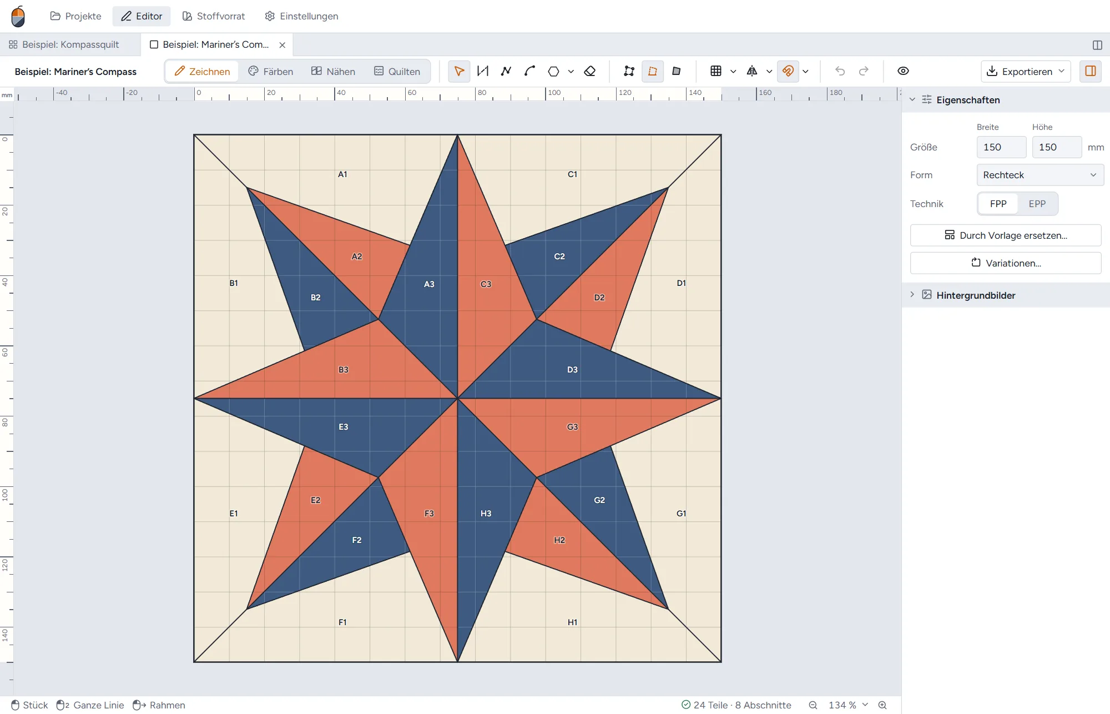Toggle filled shape display mode
Screen dimensions: 1110x714
[676, 71]
